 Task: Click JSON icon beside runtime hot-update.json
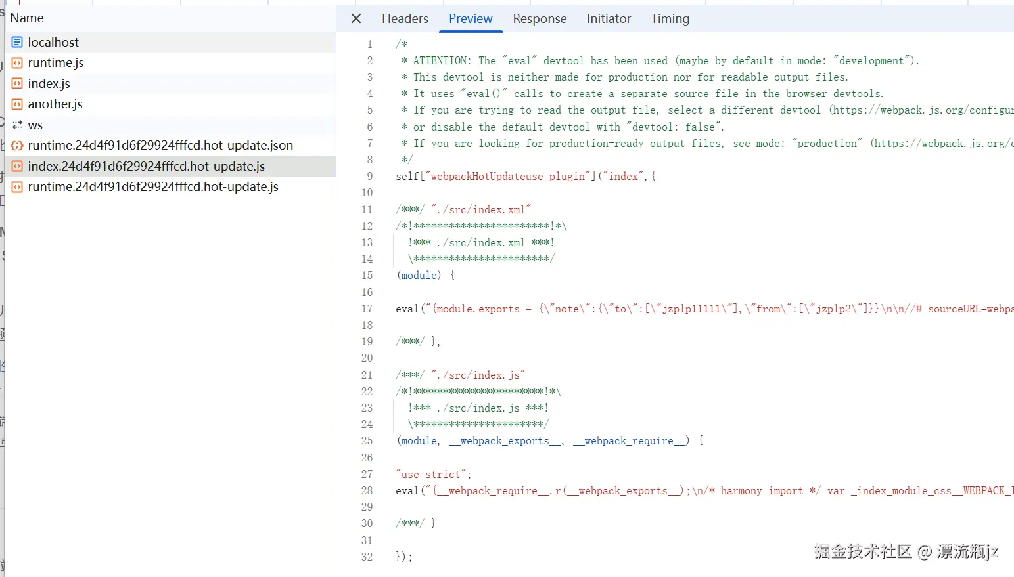click(17, 146)
